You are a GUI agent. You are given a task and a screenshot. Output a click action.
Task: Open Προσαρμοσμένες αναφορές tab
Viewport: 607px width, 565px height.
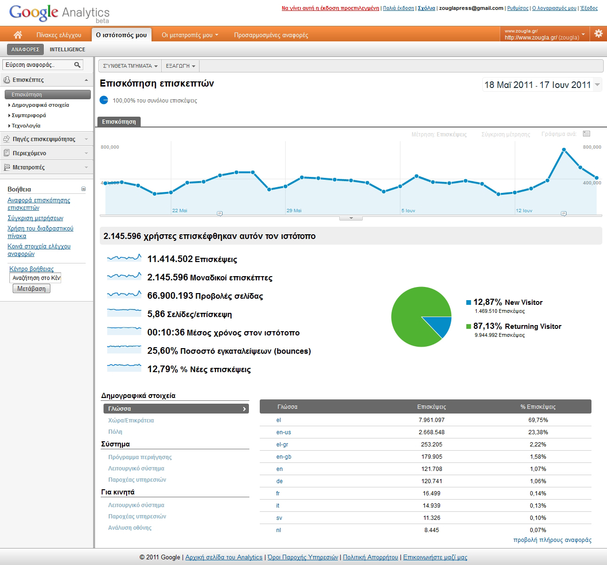[271, 35]
